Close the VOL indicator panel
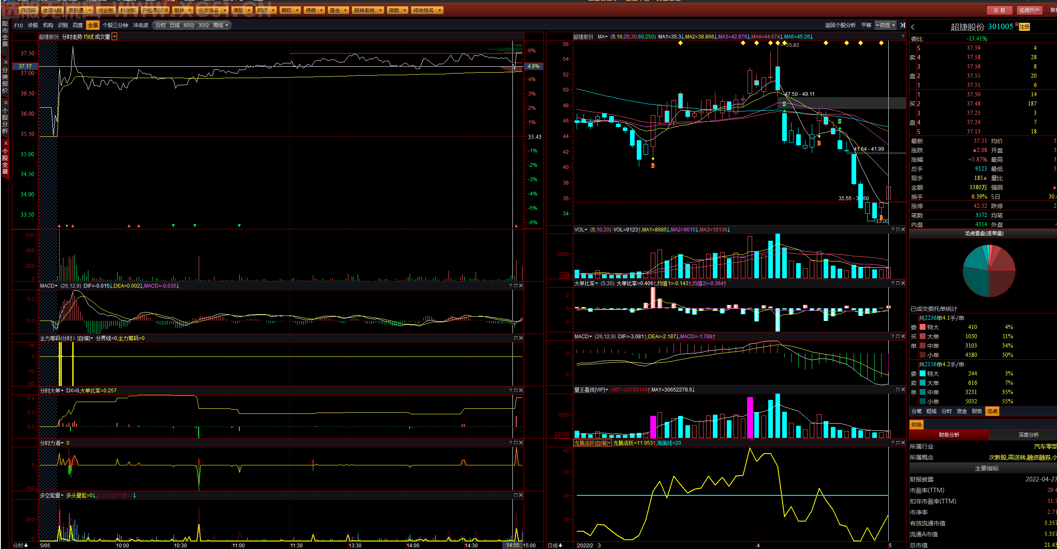Image resolution: width=1057 pixels, height=549 pixels. [903, 230]
